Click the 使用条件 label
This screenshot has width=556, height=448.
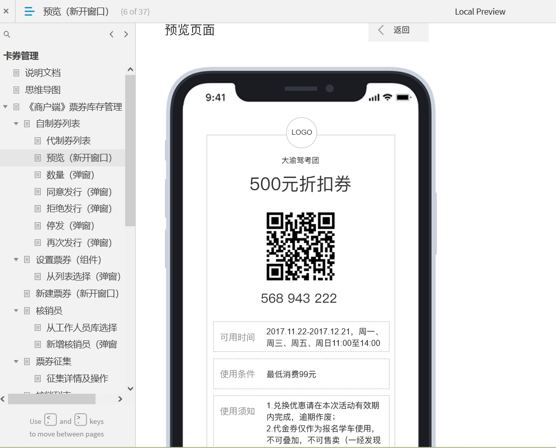[x=238, y=374]
